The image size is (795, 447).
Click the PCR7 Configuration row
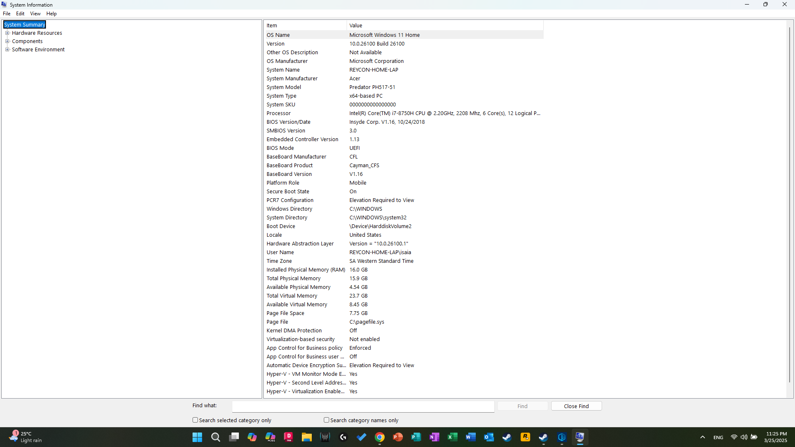click(x=404, y=200)
